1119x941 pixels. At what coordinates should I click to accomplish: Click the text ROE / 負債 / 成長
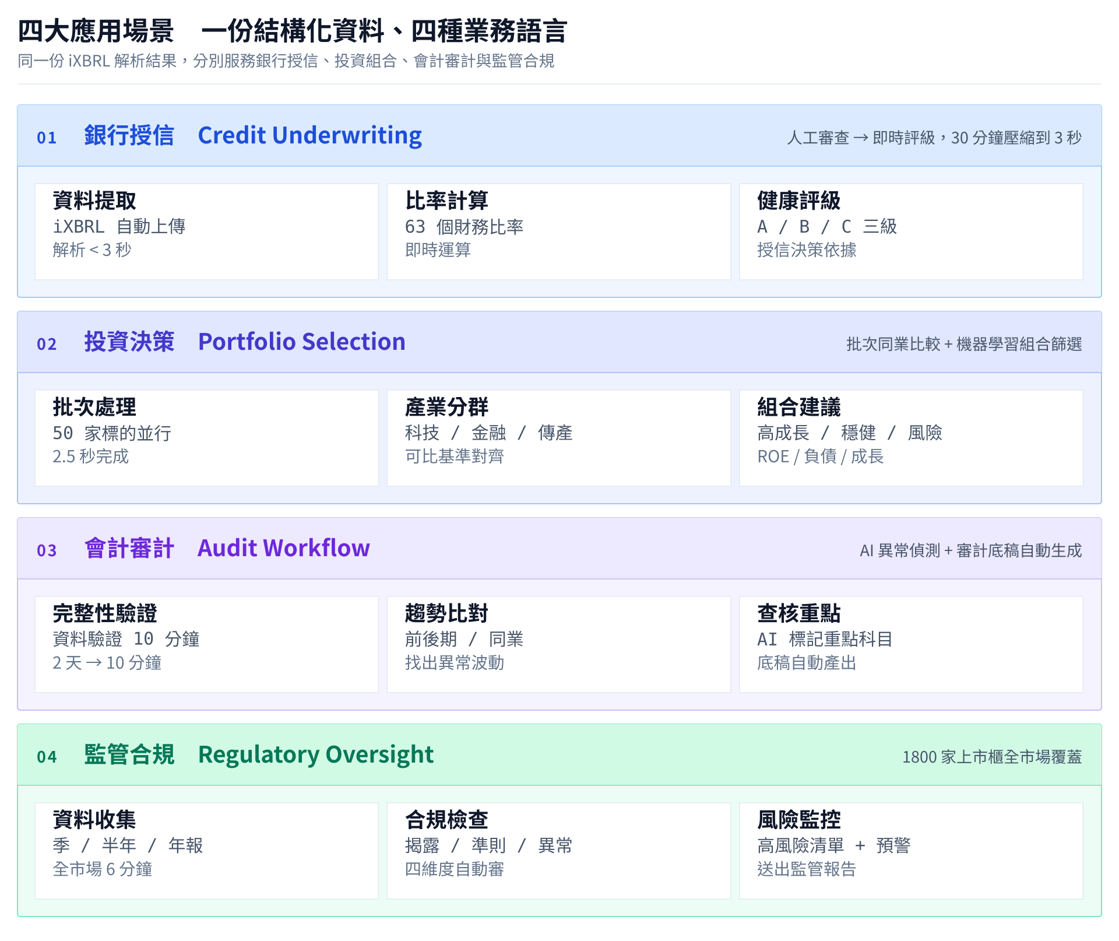coord(821,457)
